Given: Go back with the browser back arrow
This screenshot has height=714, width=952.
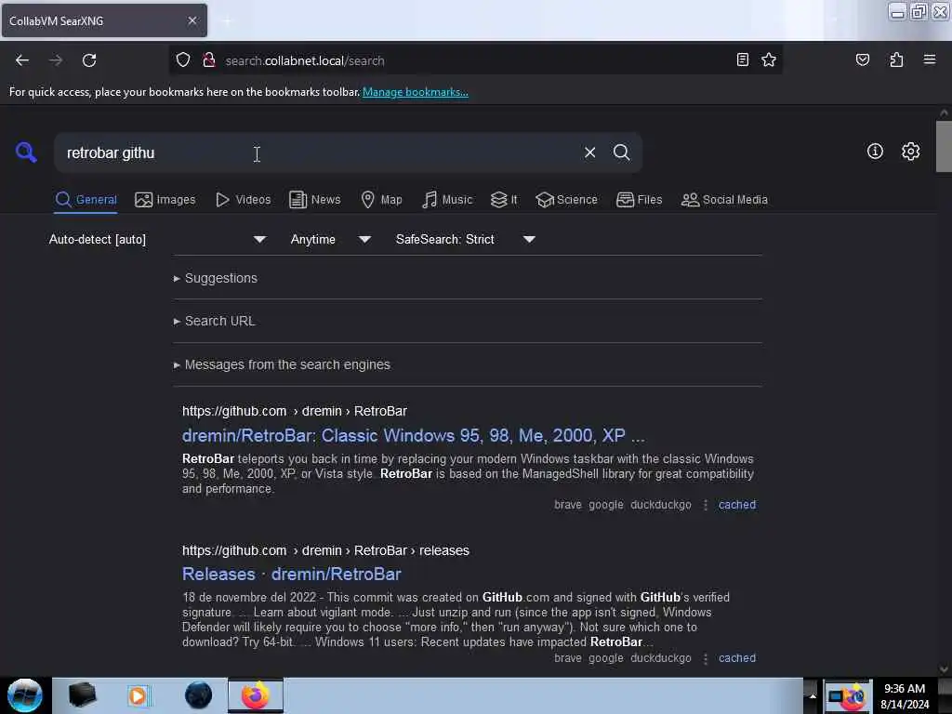Looking at the screenshot, I should click(x=22, y=60).
